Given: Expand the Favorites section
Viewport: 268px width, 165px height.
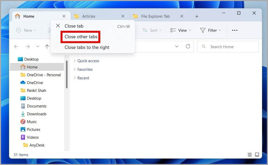Looking at the screenshot, I should click(x=75, y=69).
